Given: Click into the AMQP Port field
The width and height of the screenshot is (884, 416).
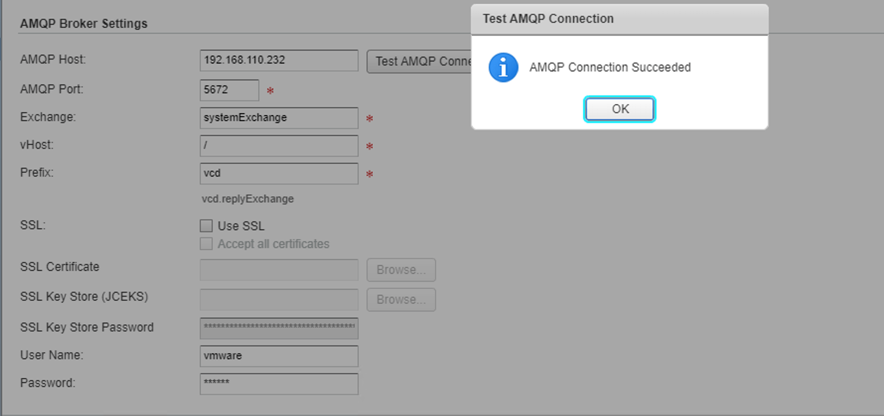Looking at the screenshot, I should point(229,90).
